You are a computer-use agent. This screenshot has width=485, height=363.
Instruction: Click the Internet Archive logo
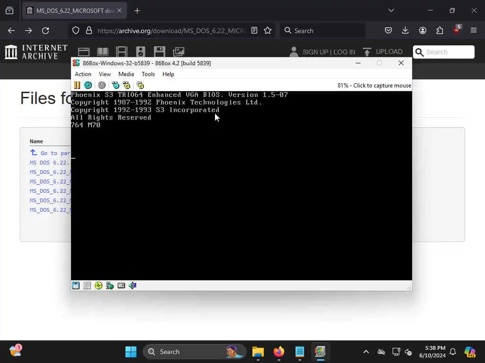[x=36, y=52]
